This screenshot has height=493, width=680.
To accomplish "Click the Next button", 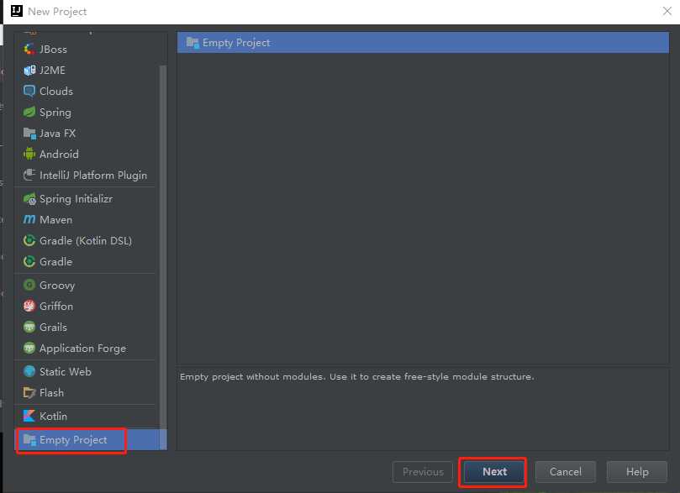I will point(494,472).
